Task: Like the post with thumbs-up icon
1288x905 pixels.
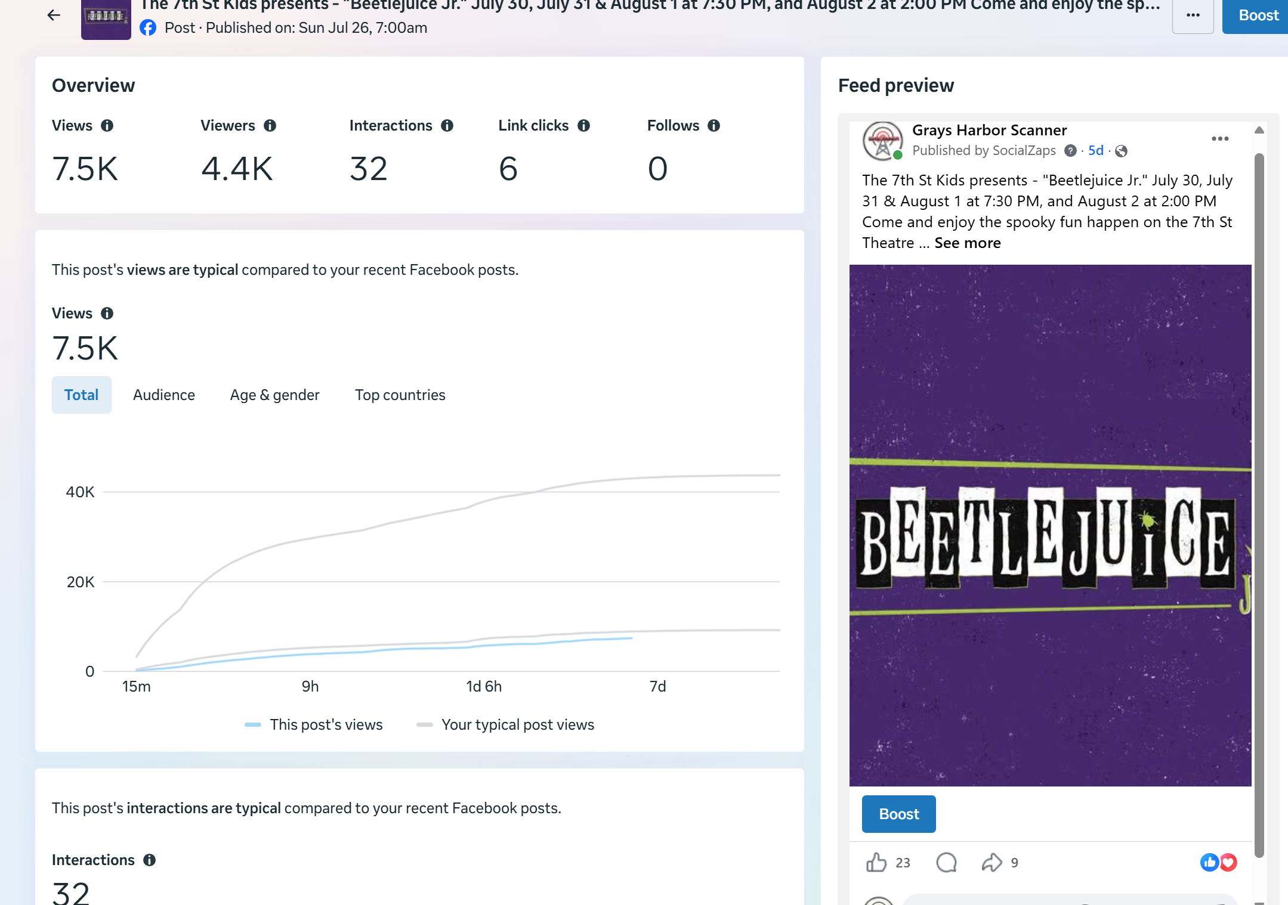Action: point(876,863)
